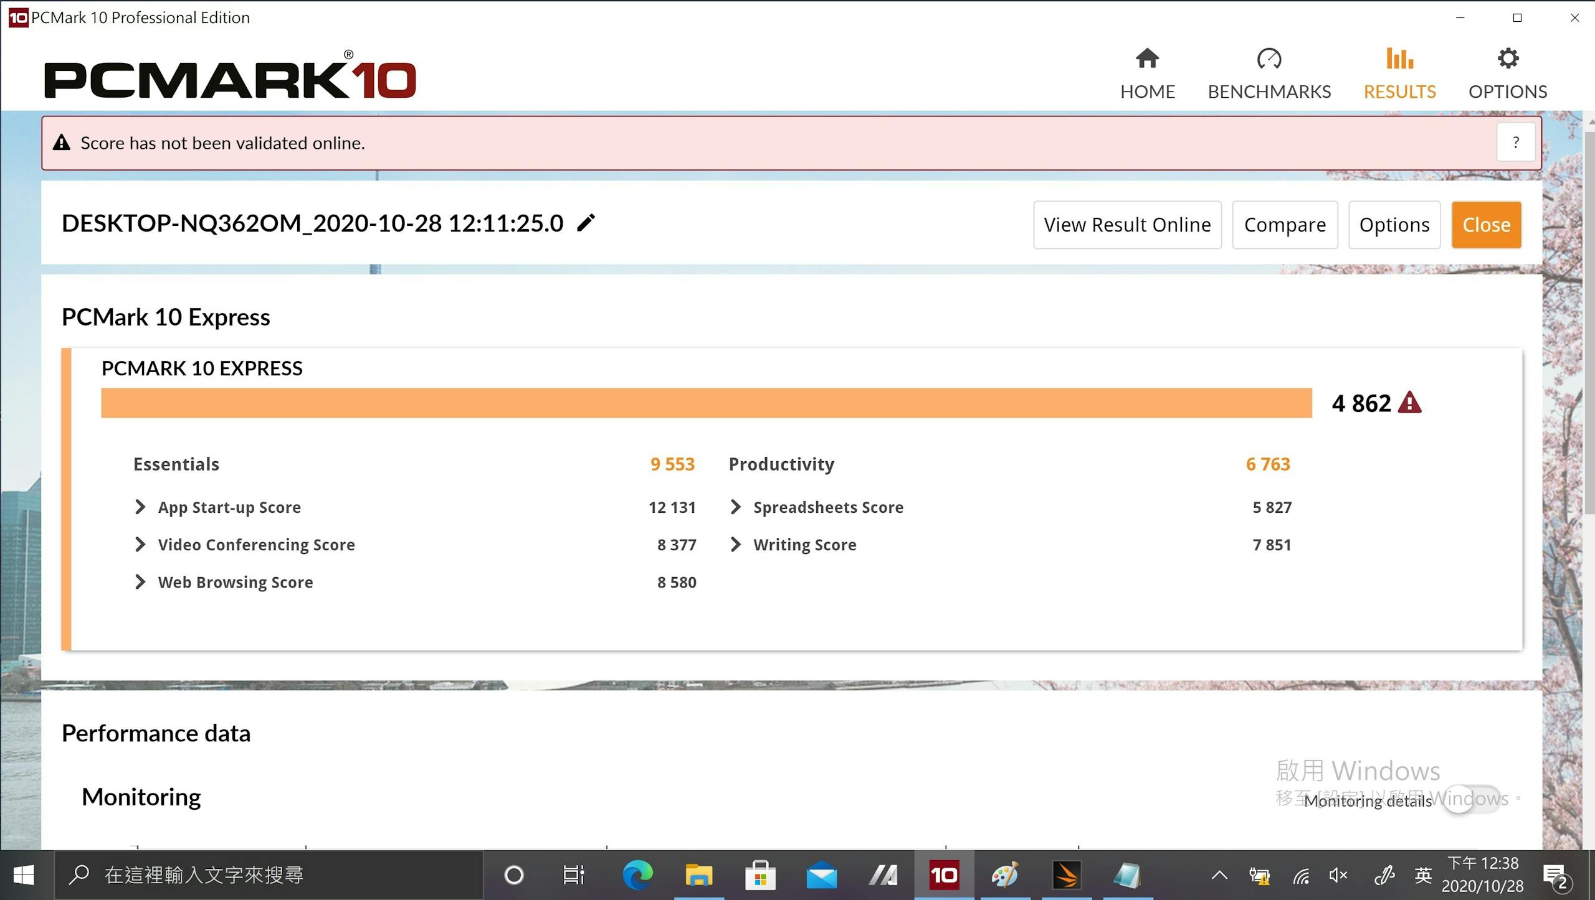1595x900 pixels.
Task: Click the Web Browsing value 8 580
Action: (677, 582)
